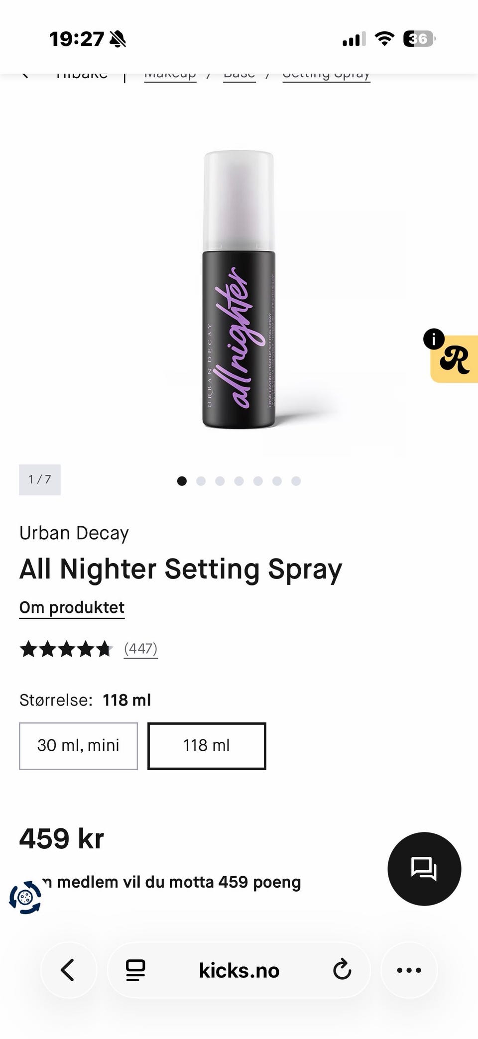
Task: Tap the yellow R rewards badge
Action: 455,359
